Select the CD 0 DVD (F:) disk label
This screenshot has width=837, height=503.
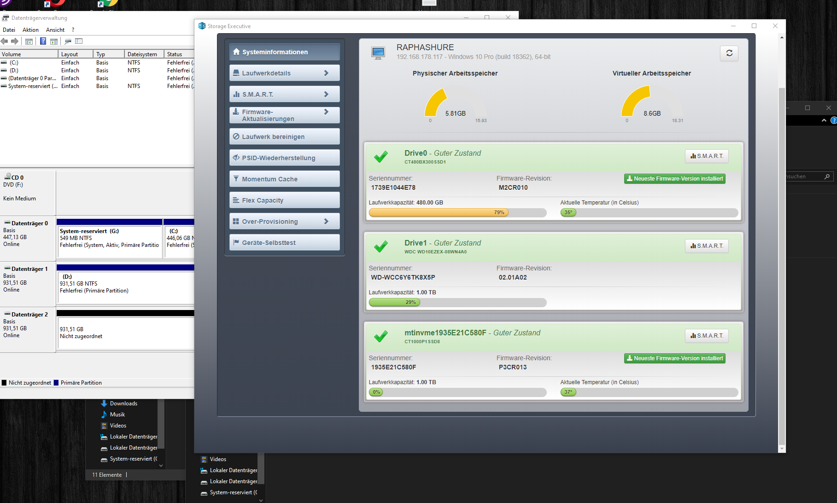click(x=28, y=193)
